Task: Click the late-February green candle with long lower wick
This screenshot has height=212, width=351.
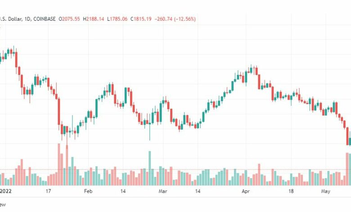Action: 150,130
